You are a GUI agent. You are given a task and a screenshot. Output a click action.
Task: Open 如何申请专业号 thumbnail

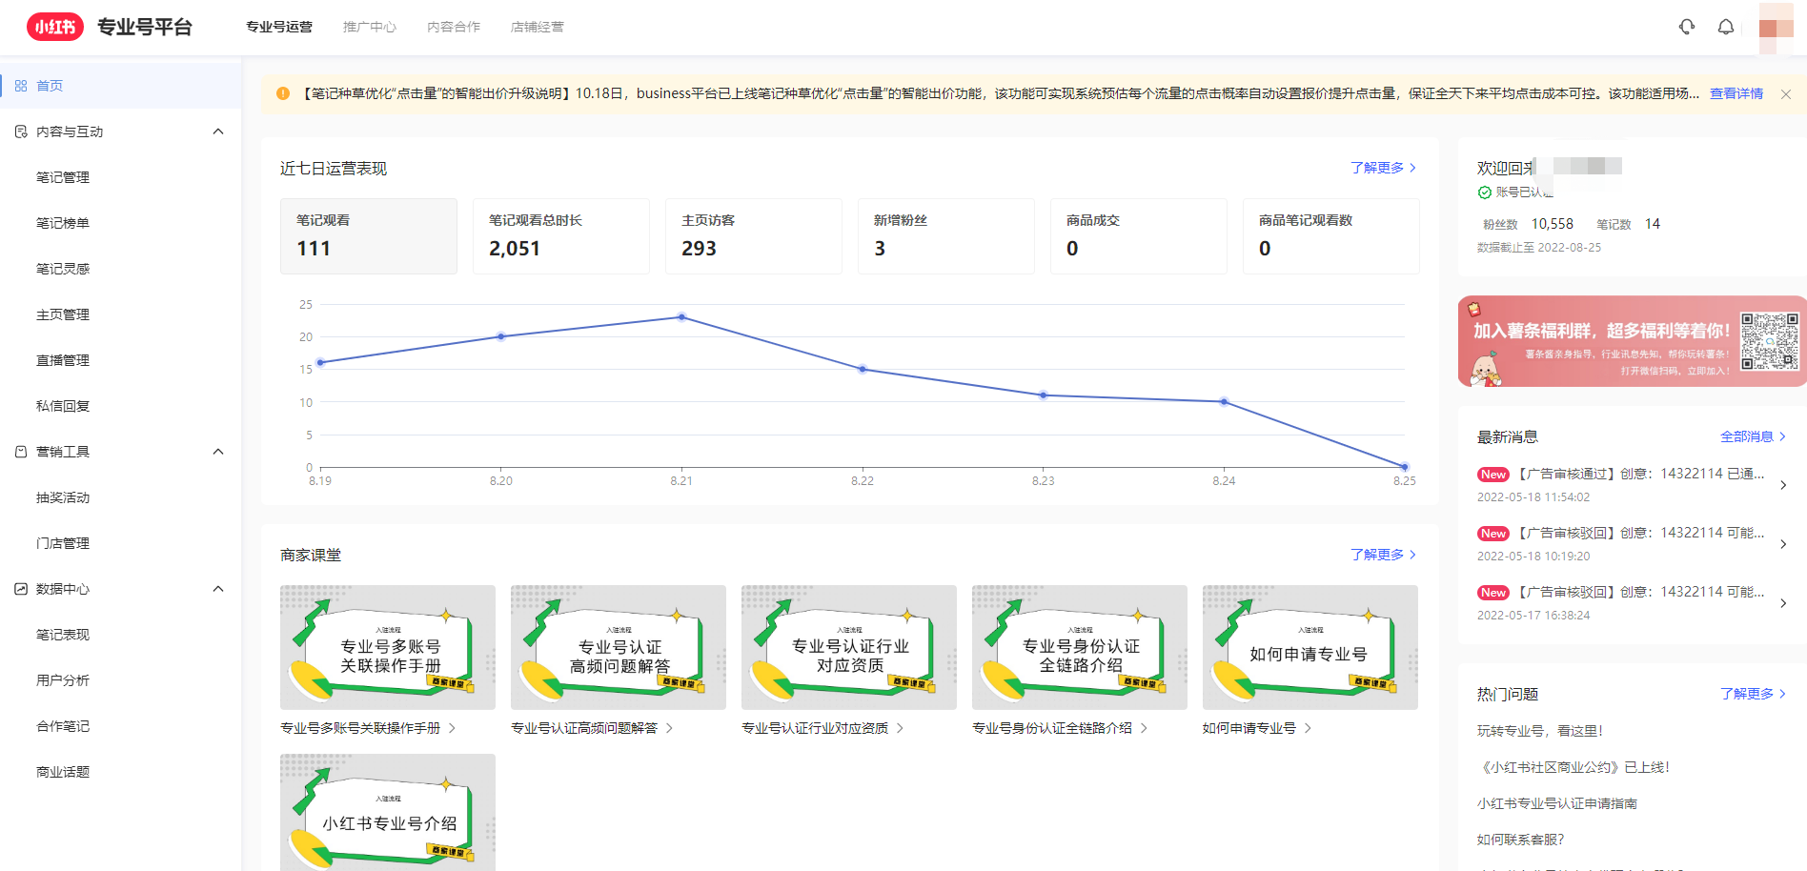(x=1310, y=647)
